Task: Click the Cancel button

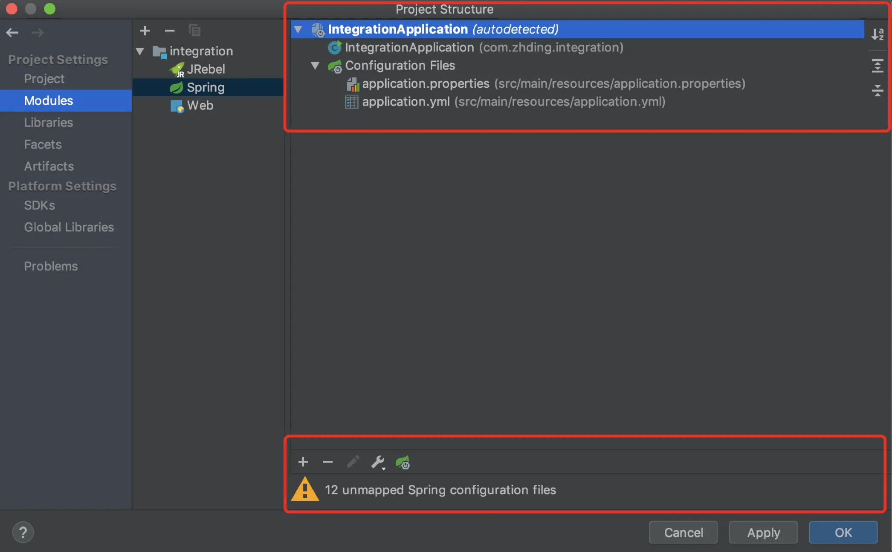Action: pyautogui.click(x=683, y=532)
